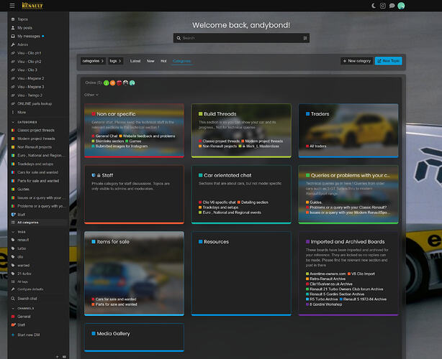Open the renault tag
The width and height of the screenshot is (442, 359).
(23, 240)
